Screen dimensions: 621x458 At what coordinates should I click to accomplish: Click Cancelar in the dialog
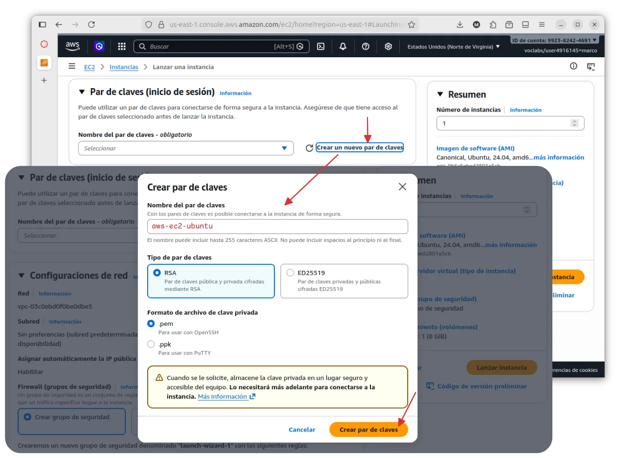click(302, 430)
